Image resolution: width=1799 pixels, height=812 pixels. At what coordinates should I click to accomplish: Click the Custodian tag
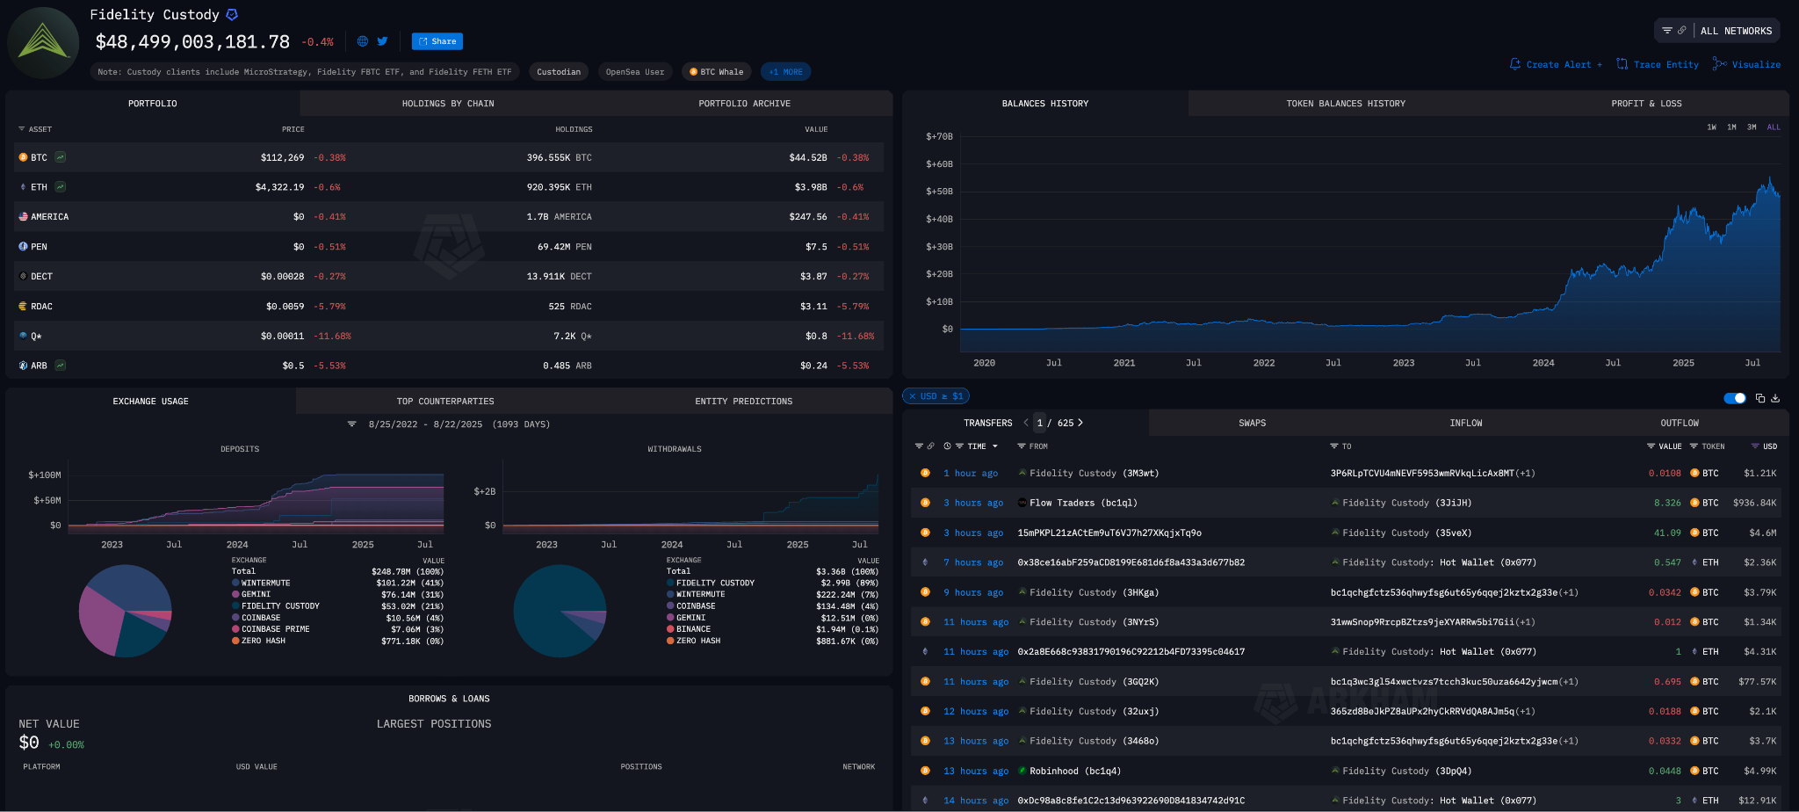tap(559, 72)
